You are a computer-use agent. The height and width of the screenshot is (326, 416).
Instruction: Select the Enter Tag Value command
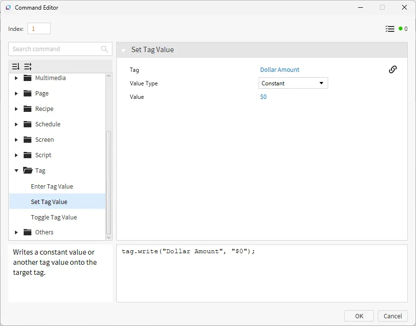52,187
